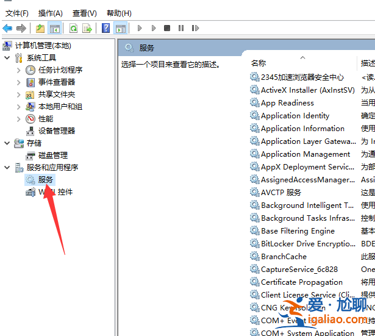Click the Refresh toolbar icon
Screen dimensions: 375x336
pyautogui.click(x=73, y=28)
